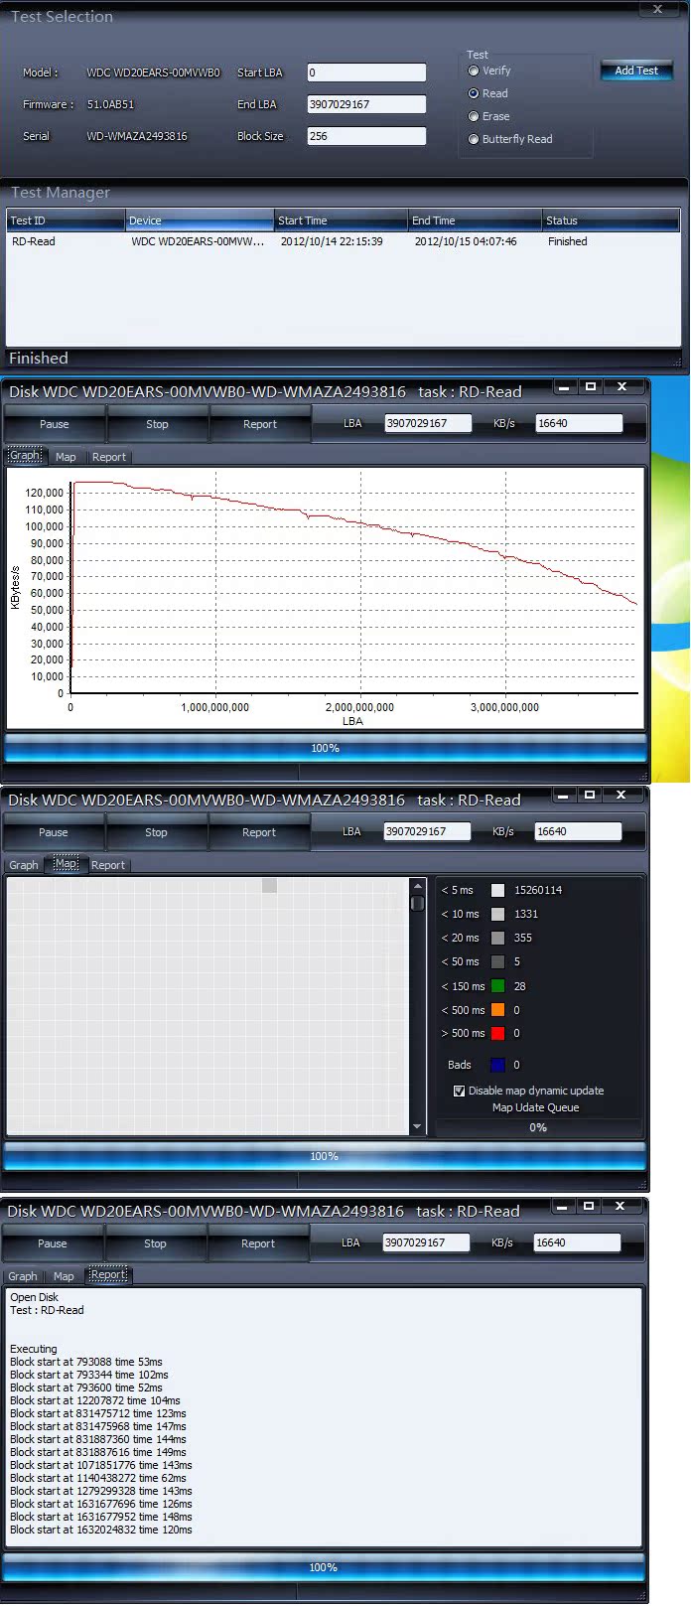The image size is (691, 1606).
Task: Click the End Time column header
Action: click(x=475, y=220)
